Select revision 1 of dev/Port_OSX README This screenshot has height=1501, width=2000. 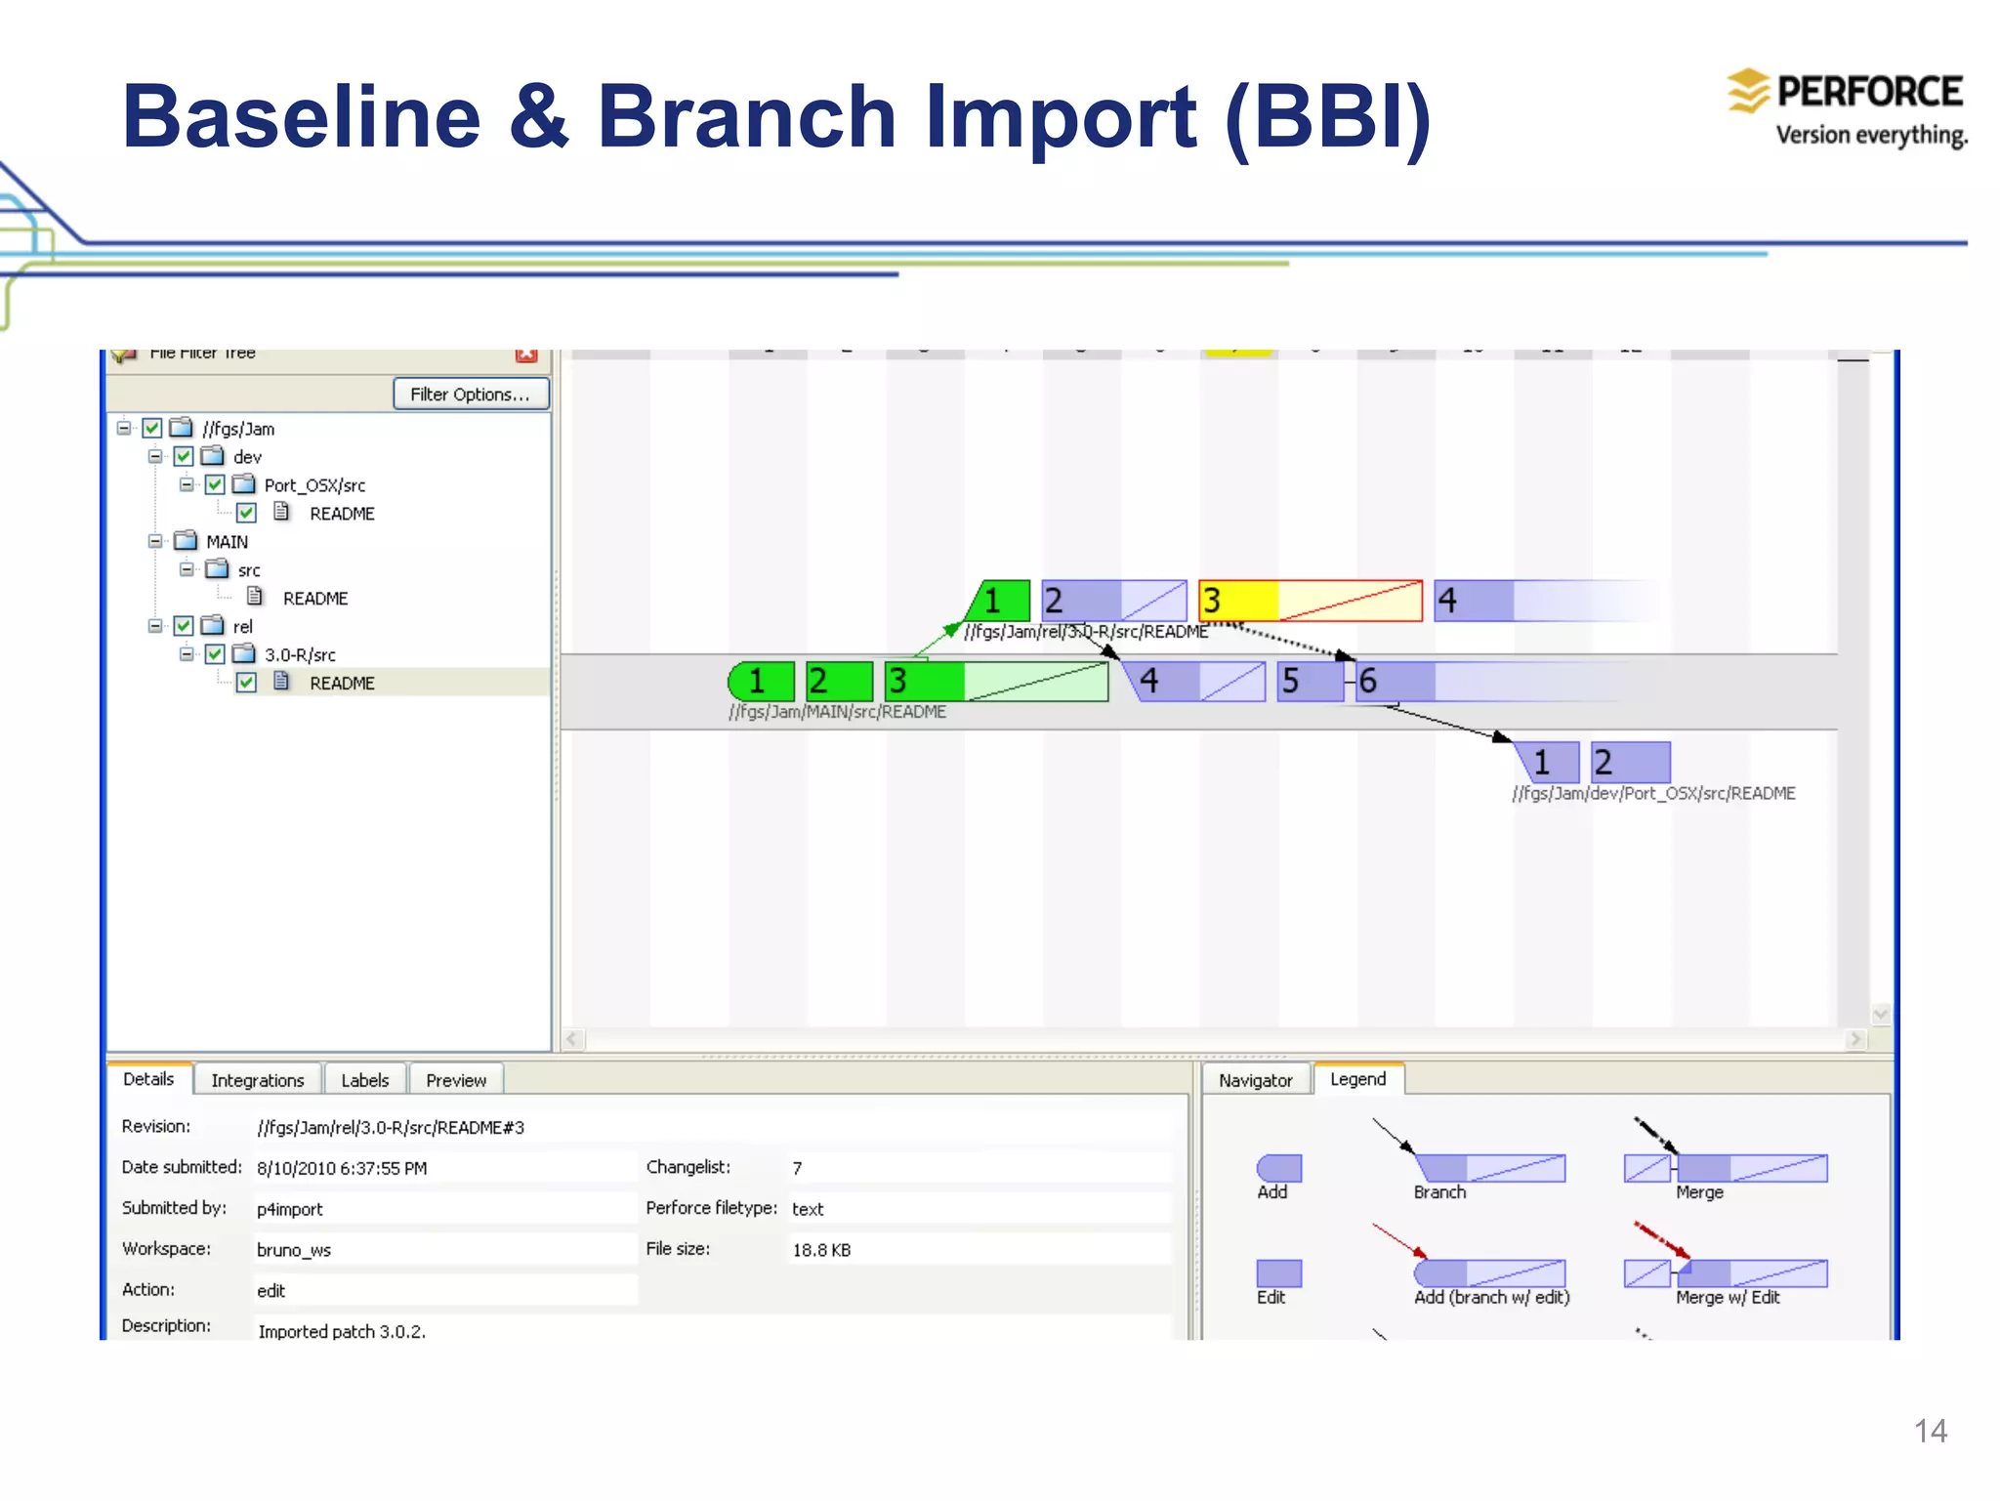(1546, 762)
